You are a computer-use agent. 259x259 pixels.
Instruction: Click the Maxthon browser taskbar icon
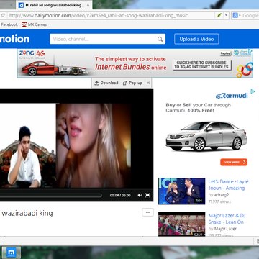pos(11,253)
